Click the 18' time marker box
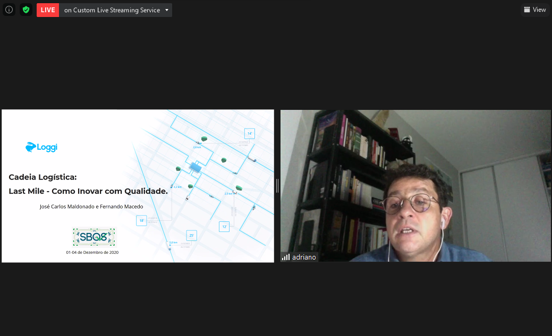Viewport: 552px width, 336px height. [x=141, y=220]
